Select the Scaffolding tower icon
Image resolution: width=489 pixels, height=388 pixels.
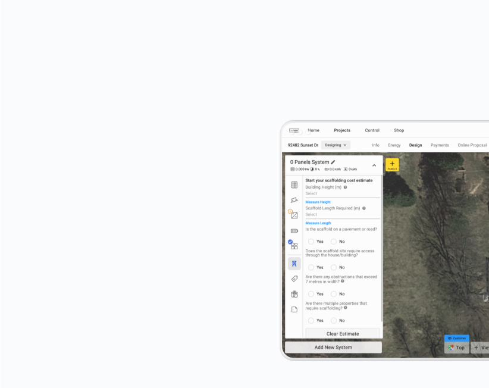coord(294,264)
